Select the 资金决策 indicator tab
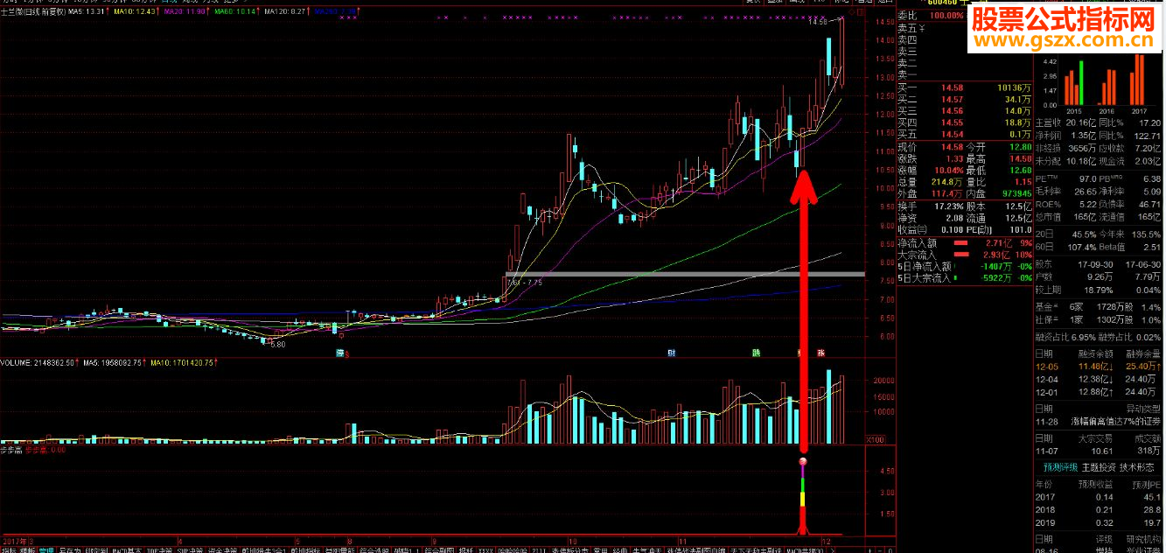Viewport: 1166px width, 553px height. (221, 549)
